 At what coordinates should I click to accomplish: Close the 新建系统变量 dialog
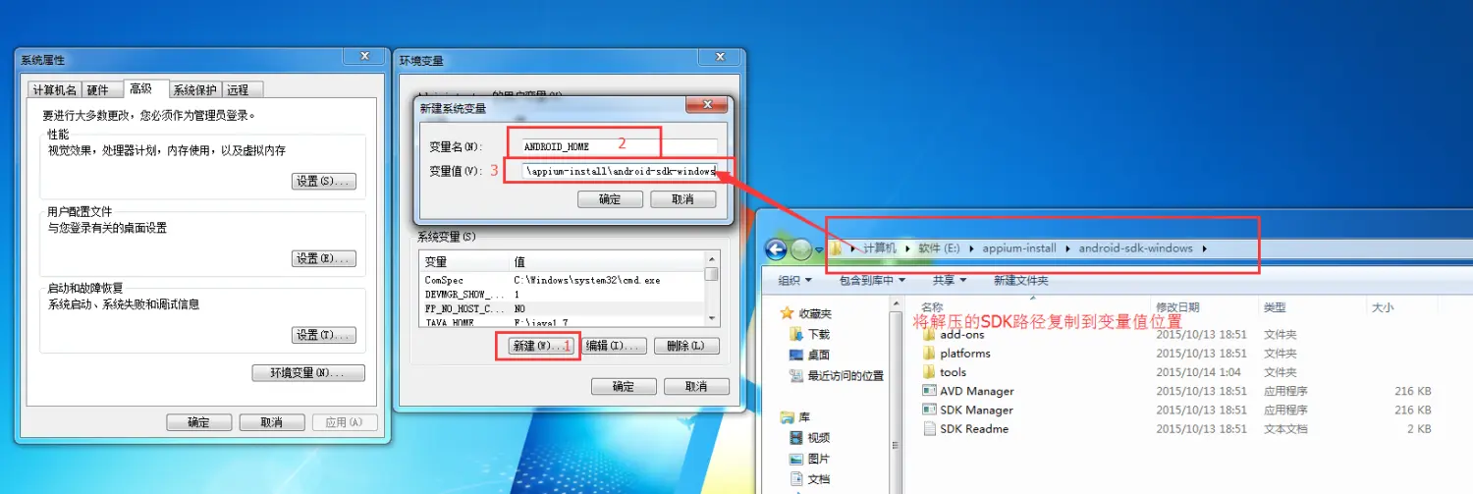(706, 106)
